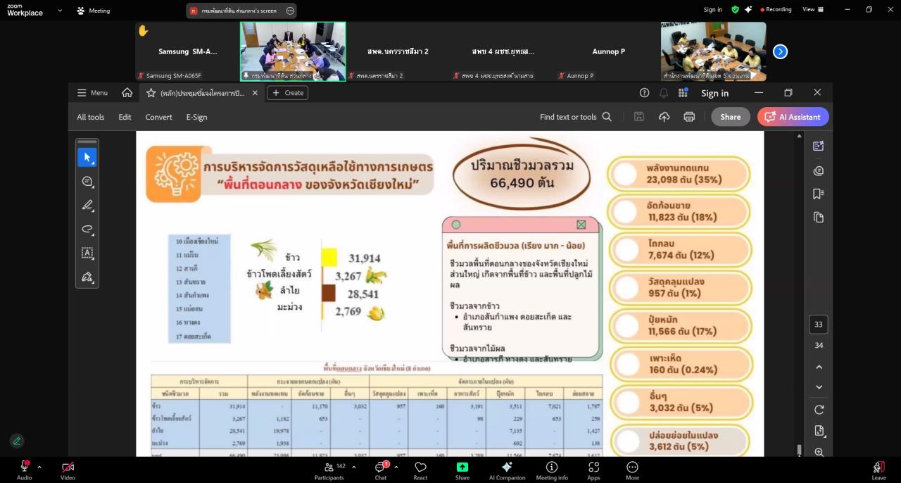
Task: Pick the freehand Draw tool
Action: [x=87, y=229]
